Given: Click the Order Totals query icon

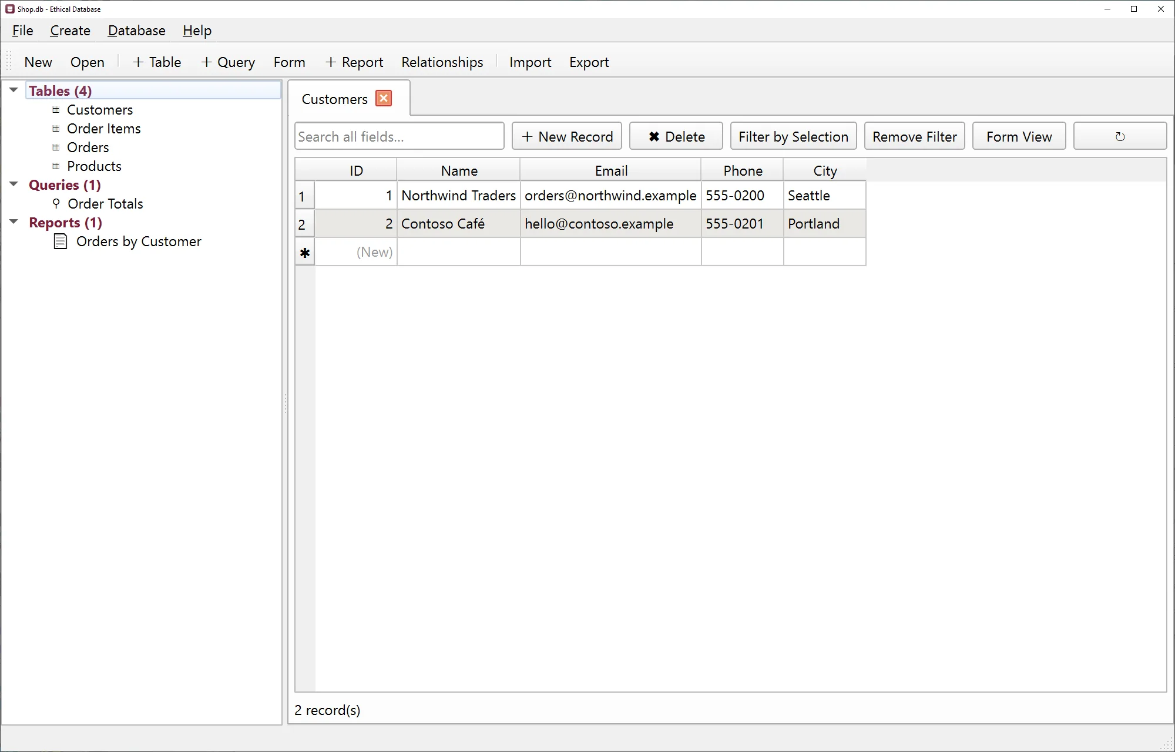Looking at the screenshot, I should pos(56,204).
